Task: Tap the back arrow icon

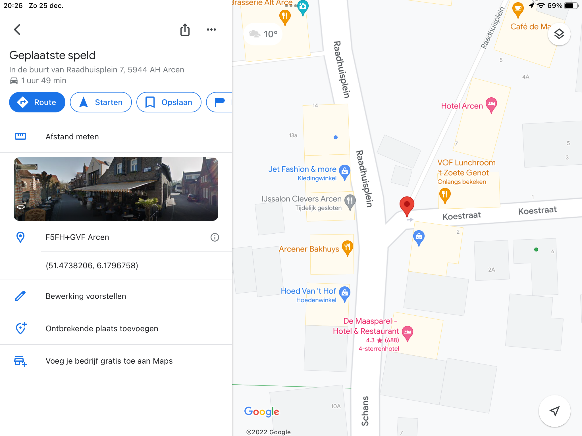Action: (x=17, y=30)
